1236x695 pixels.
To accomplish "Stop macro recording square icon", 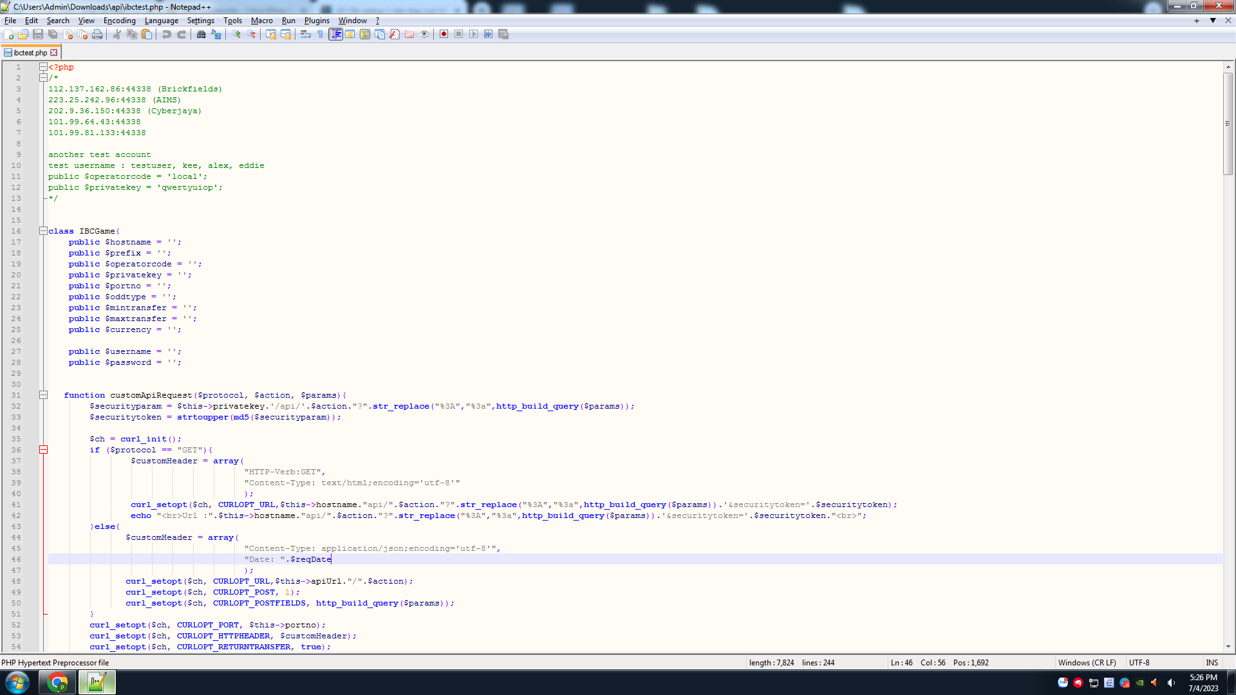I will coord(459,34).
